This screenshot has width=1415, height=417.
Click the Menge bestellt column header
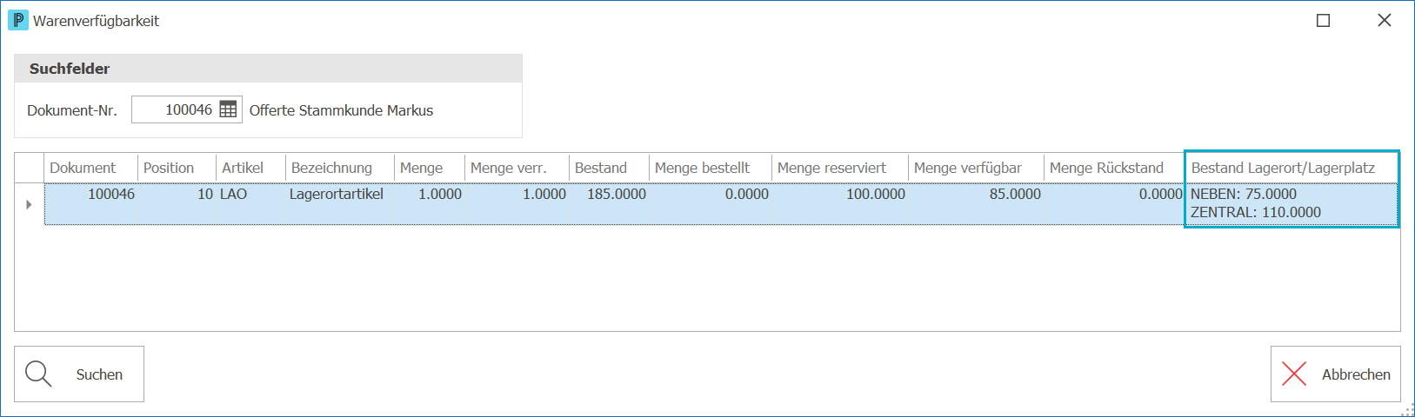(711, 168)
